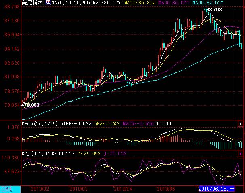245x193 pixels.
Task: Click the MA60:84.537 value
Action: tap(208, 3)
